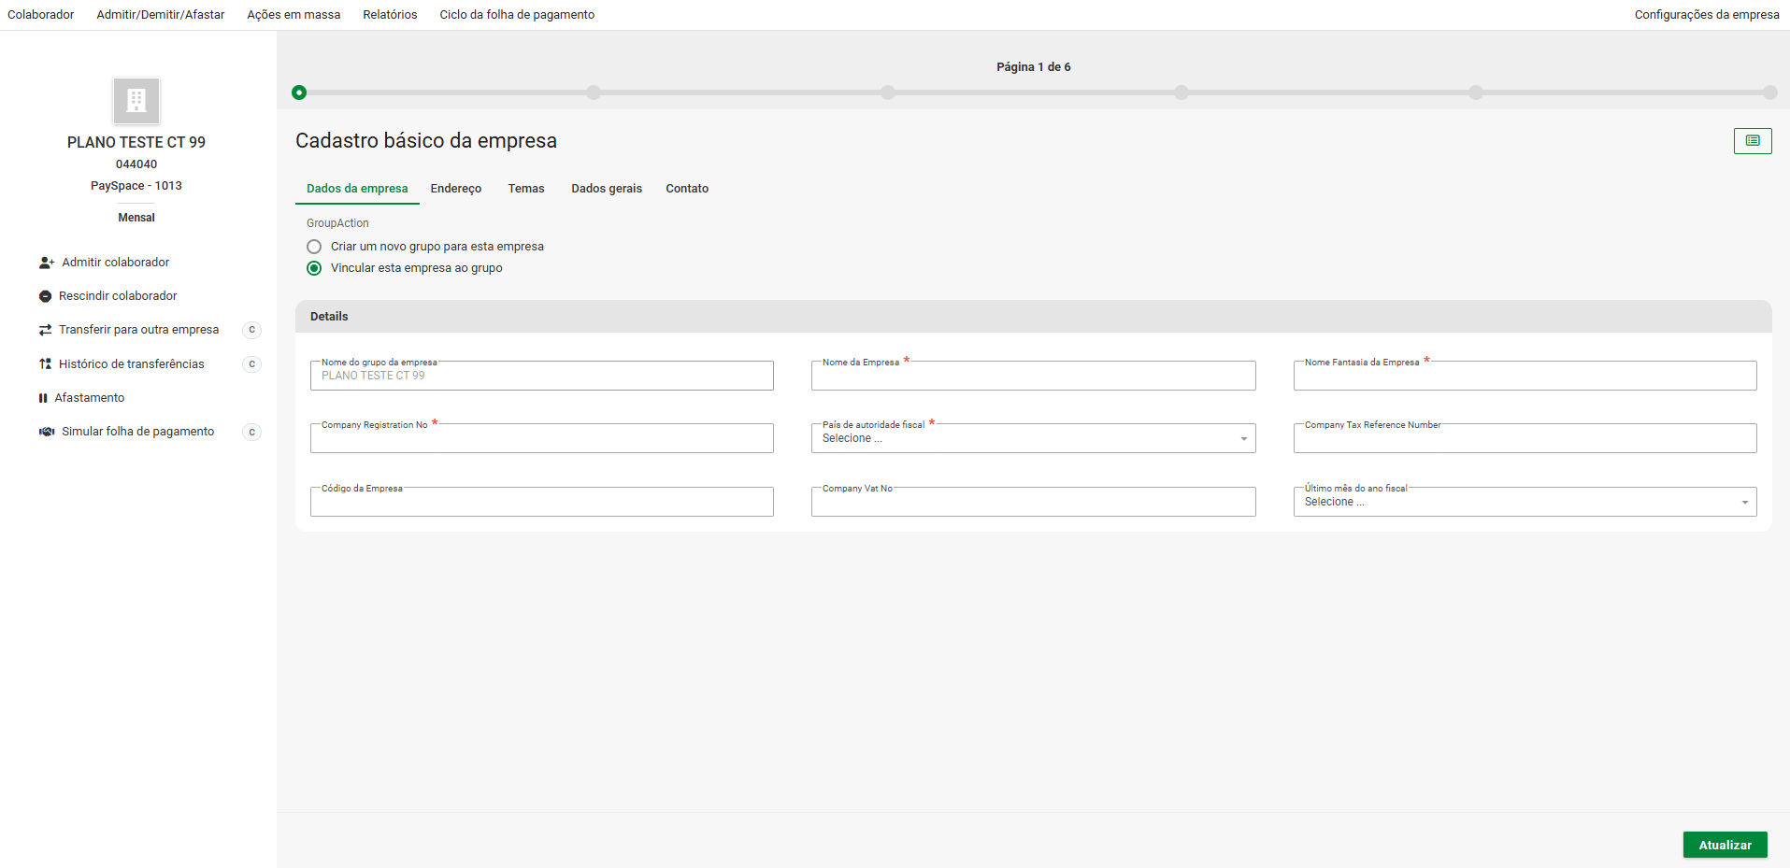Jump to second step on progress bar
This screenshot has width=1790, height=868.
594,92
